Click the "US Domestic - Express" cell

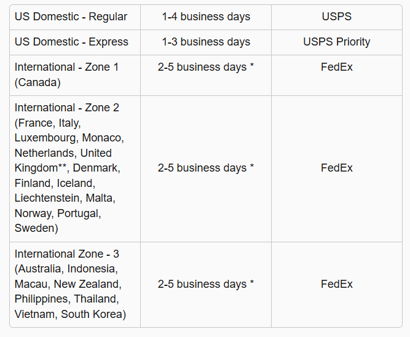click(x=71, y=42)
